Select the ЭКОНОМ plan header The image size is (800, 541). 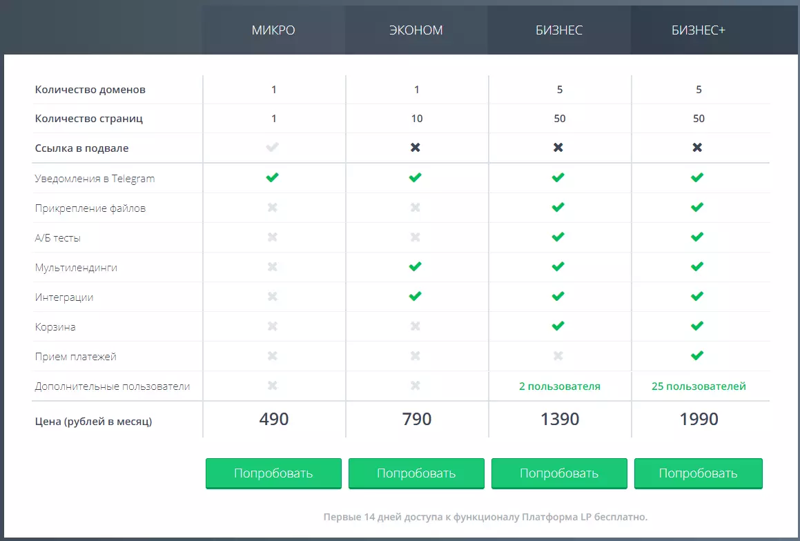tap(416, 30)
